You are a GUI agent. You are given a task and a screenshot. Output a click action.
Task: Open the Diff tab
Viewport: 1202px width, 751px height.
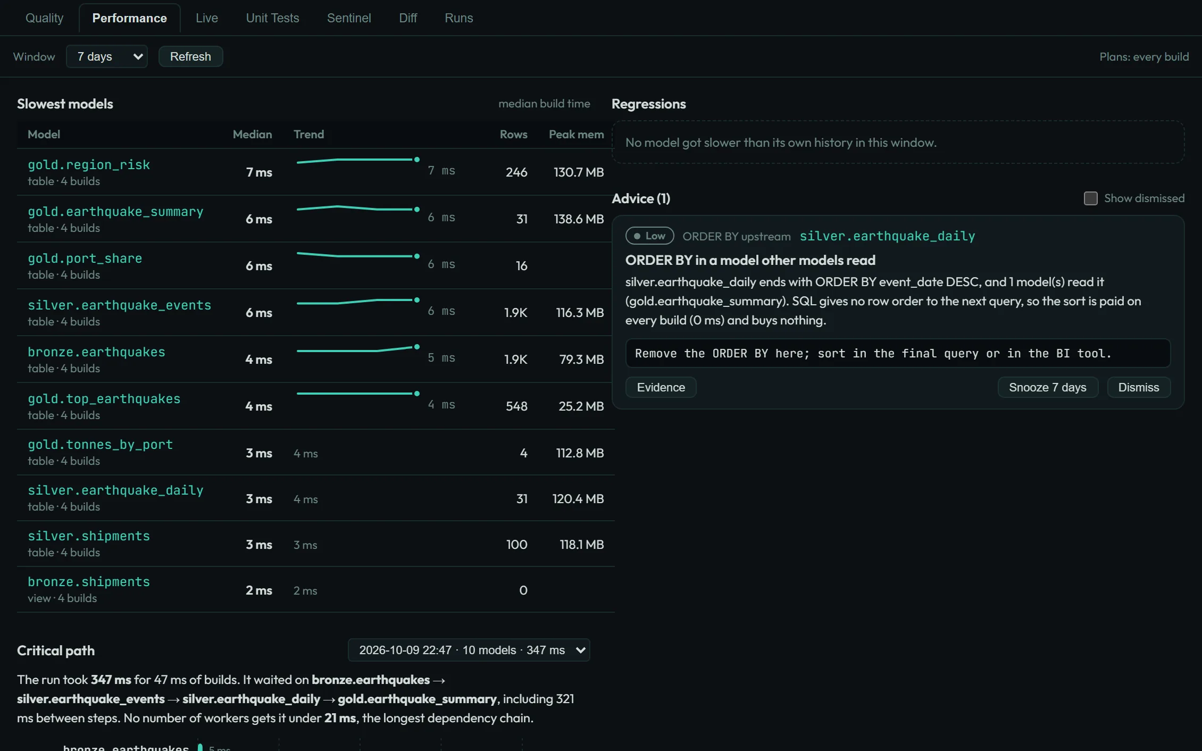(408, 18)
